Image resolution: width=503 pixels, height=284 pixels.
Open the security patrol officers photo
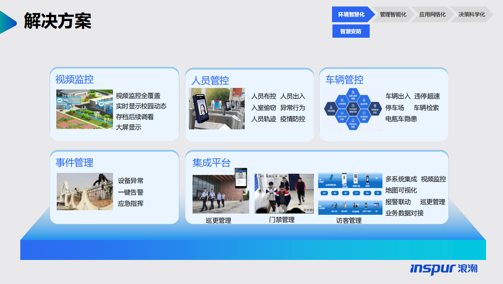point(221,194)
